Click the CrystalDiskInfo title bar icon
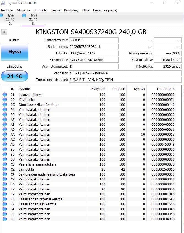Image resolution: width=184 pixels, height=233 pixels. click(x=3, y=3)
